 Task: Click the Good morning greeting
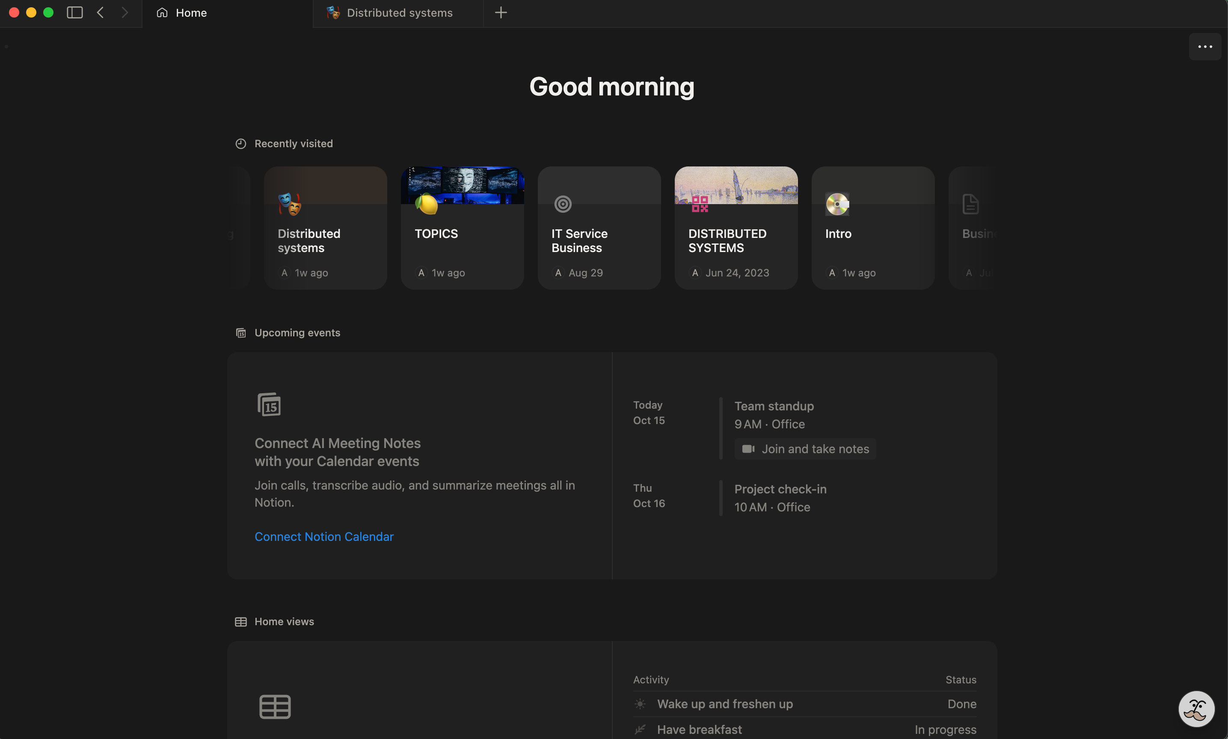612,87
